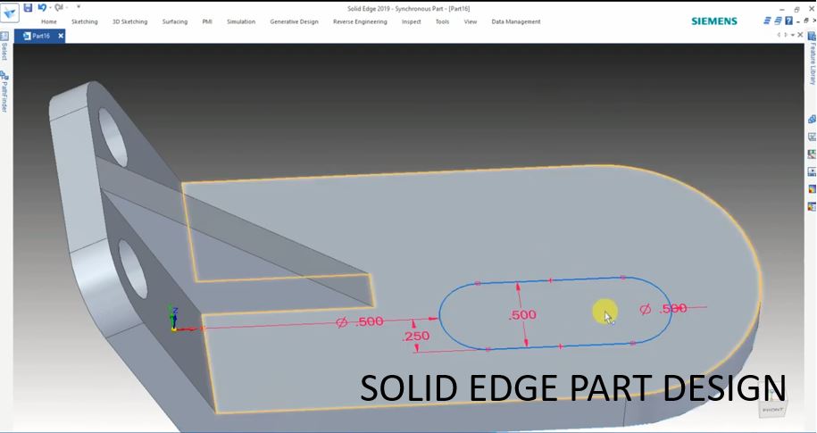Click the Redo icon in quick access toolbar
The image size is (817, 433).
coord(59,7)
